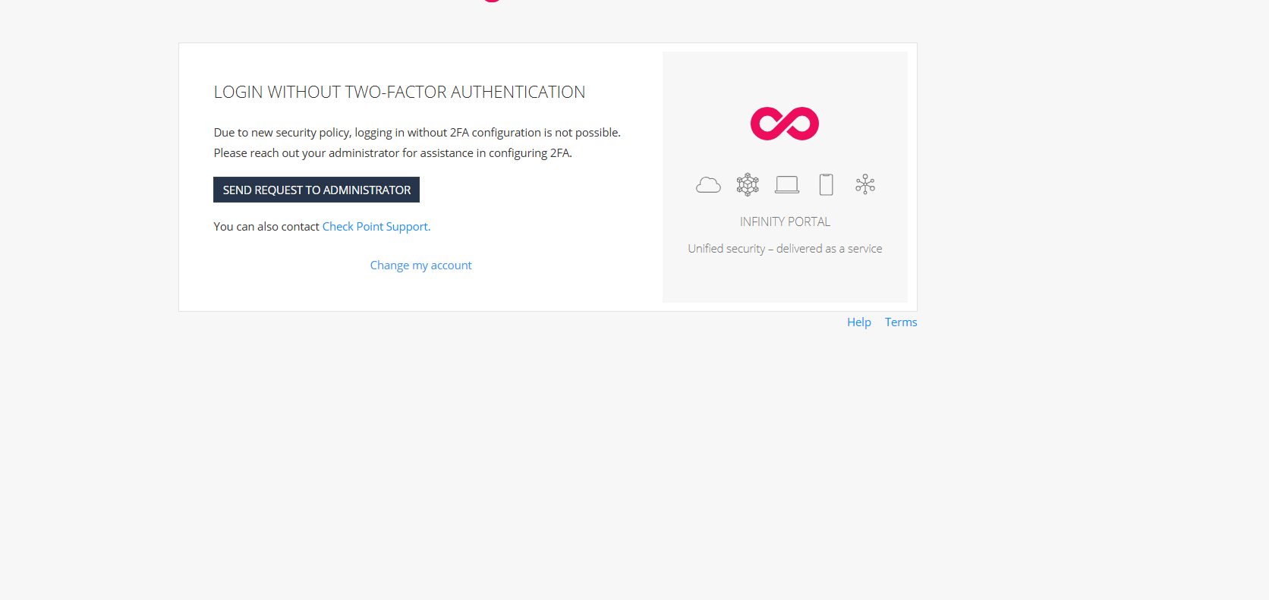Click the 'Unified security' tagline text
The image size is (1269, 600).
(x=726, y=249)
